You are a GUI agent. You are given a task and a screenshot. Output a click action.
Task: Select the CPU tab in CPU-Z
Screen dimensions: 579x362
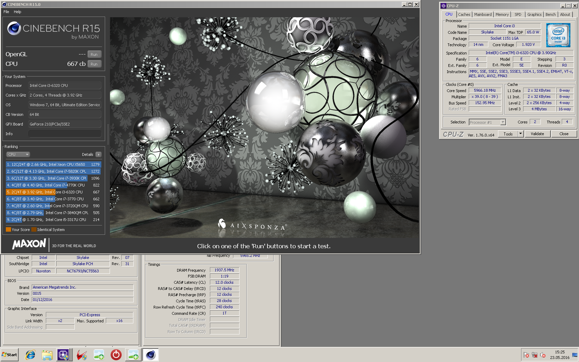point(449,14)
